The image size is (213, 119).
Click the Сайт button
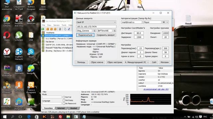pos(154,62)
